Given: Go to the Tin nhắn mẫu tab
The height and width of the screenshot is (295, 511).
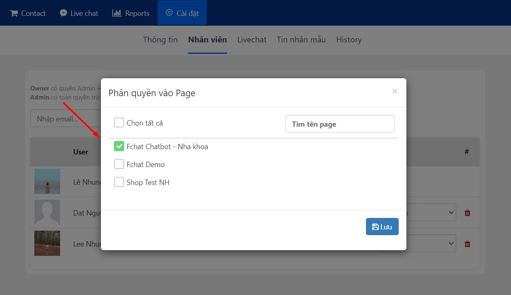Looking at the screenshot, I should tap(301, 40).
